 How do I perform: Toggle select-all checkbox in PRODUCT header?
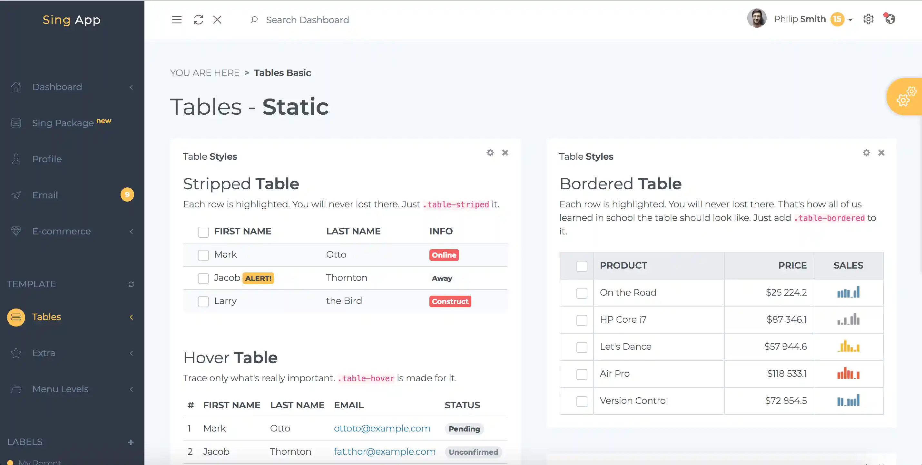[582, 266]
